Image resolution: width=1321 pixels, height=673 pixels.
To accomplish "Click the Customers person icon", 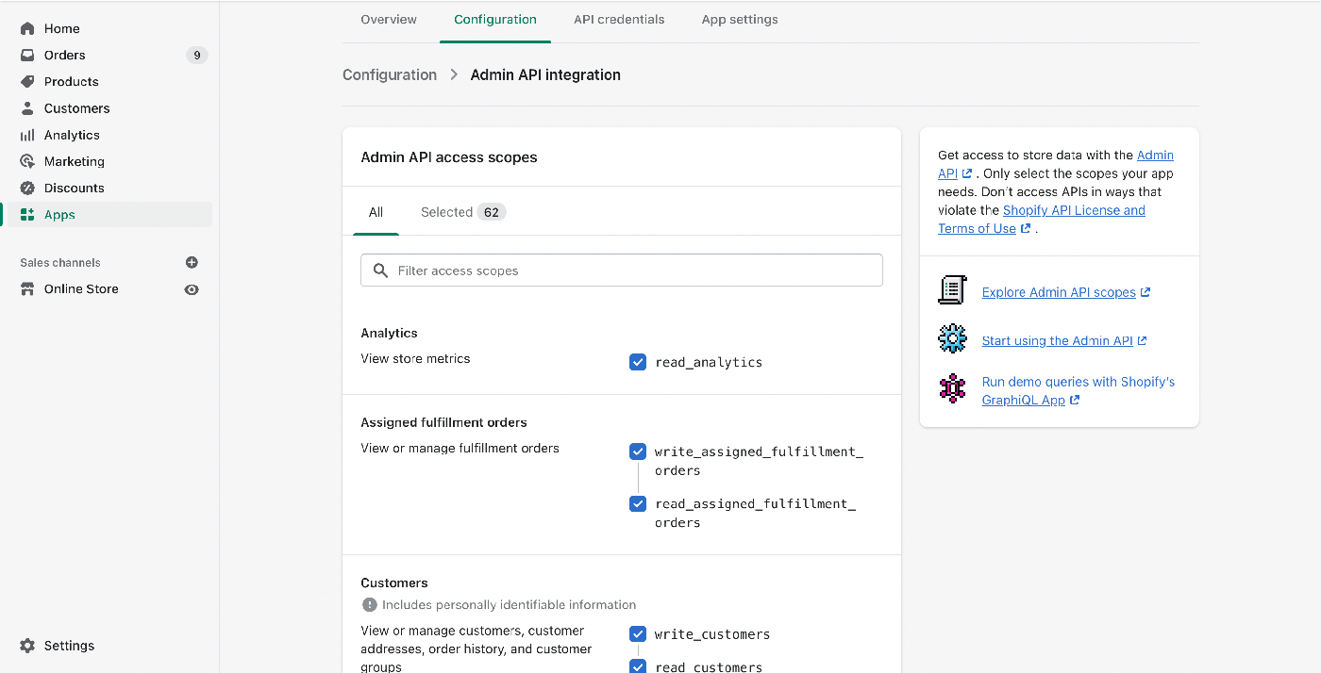I will pos(27,108).
